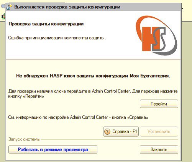Screen dimensions: 192x162
Task: Click the title Выполняется проверка защиты конфигурации
Action: point(67,7)
